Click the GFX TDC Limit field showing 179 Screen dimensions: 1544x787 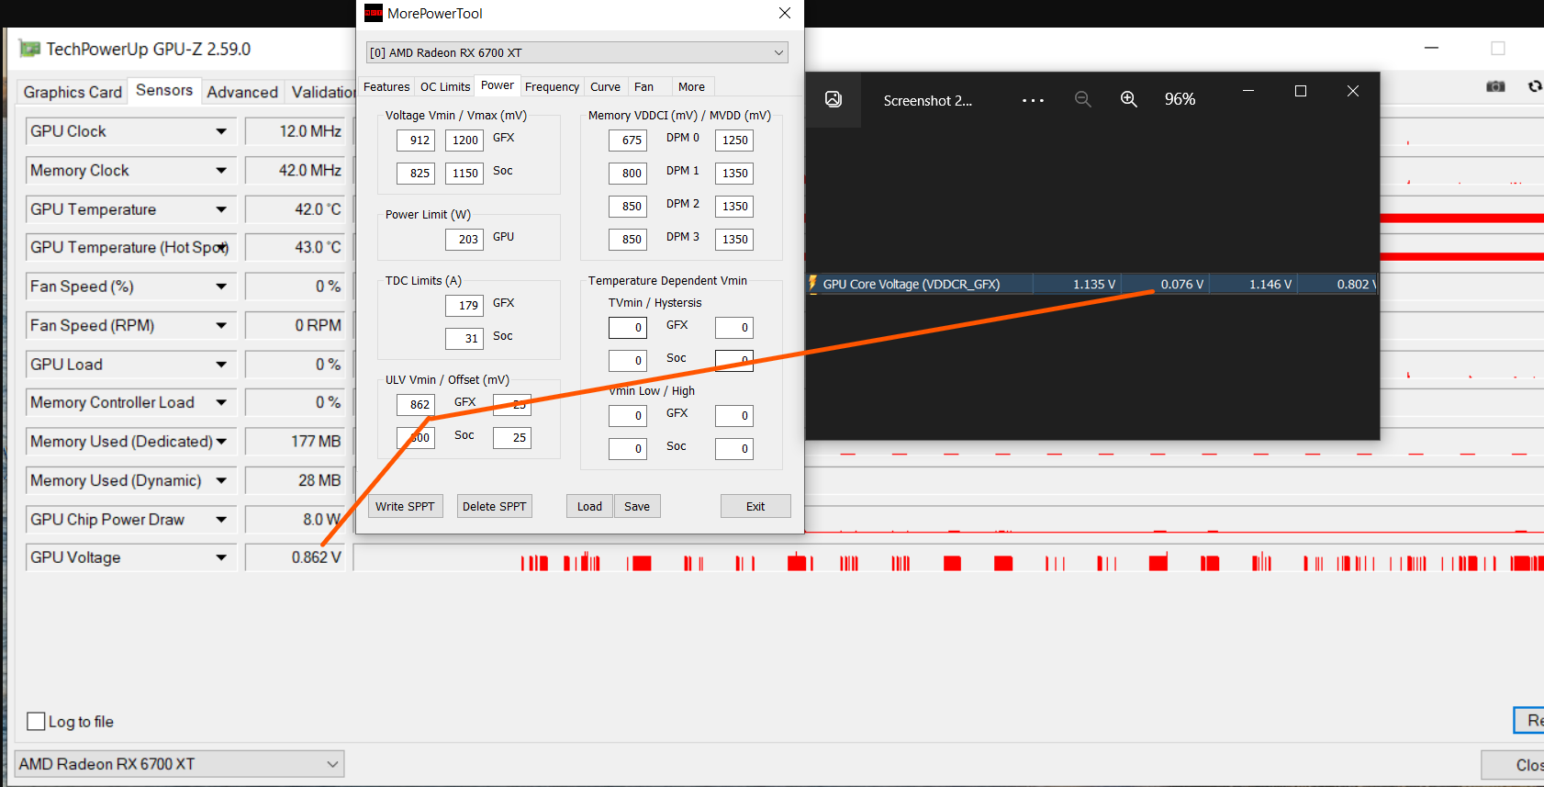464,305
